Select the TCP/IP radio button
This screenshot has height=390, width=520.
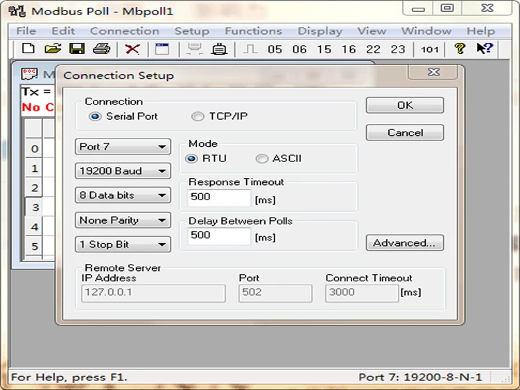point(198,116)
